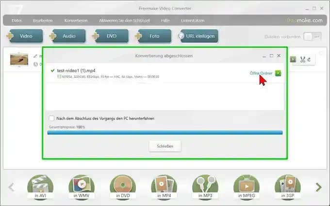Click the plus icon on Video button

point(10,36)
